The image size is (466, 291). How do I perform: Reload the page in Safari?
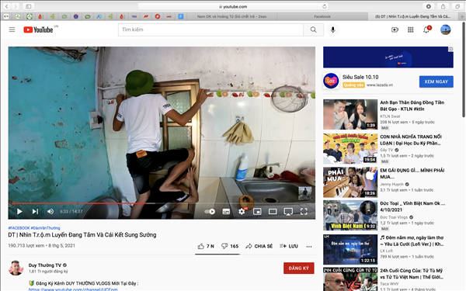(x=324, y=6)
